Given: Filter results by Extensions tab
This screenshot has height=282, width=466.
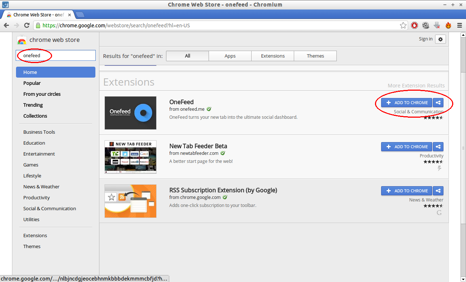Looking at the screenshot, I should [x=273, y=56].
